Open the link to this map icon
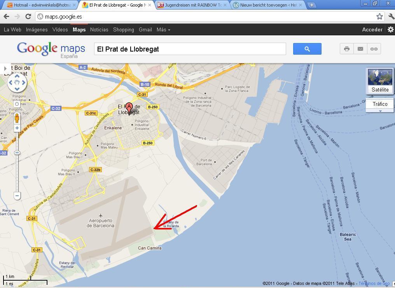This screenshot has width=395, height=288. point(374,49)
